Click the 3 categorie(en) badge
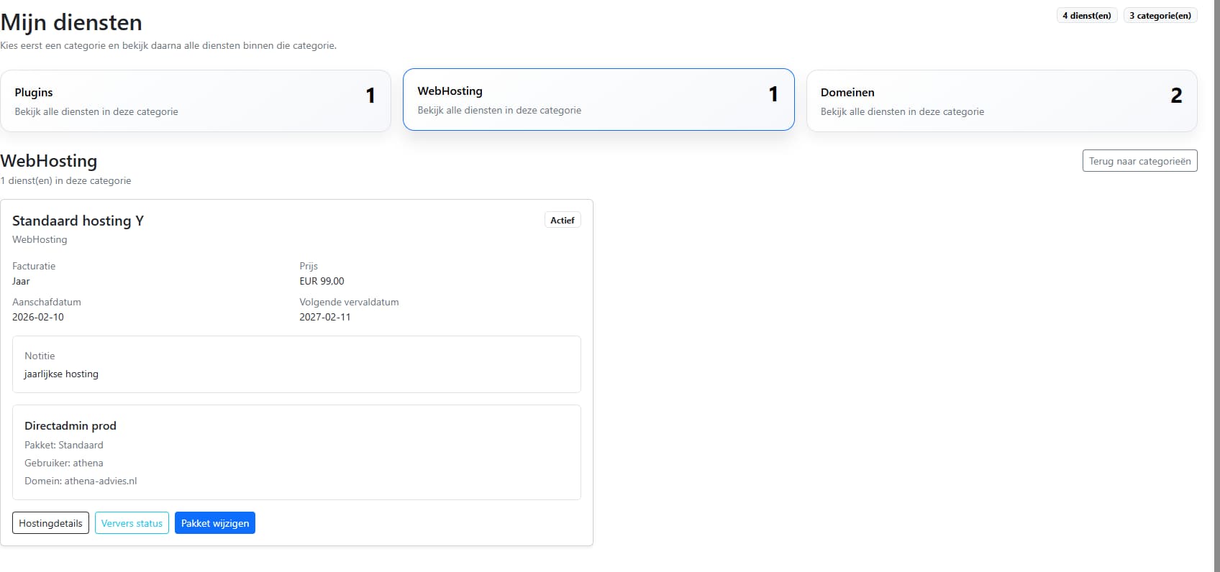 tap(1160, 16)
